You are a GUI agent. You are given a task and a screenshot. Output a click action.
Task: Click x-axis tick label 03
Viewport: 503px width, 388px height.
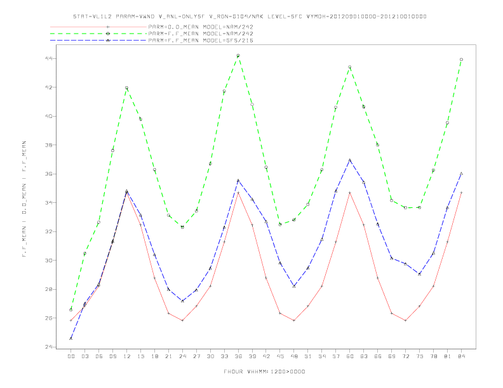(84, 356)
